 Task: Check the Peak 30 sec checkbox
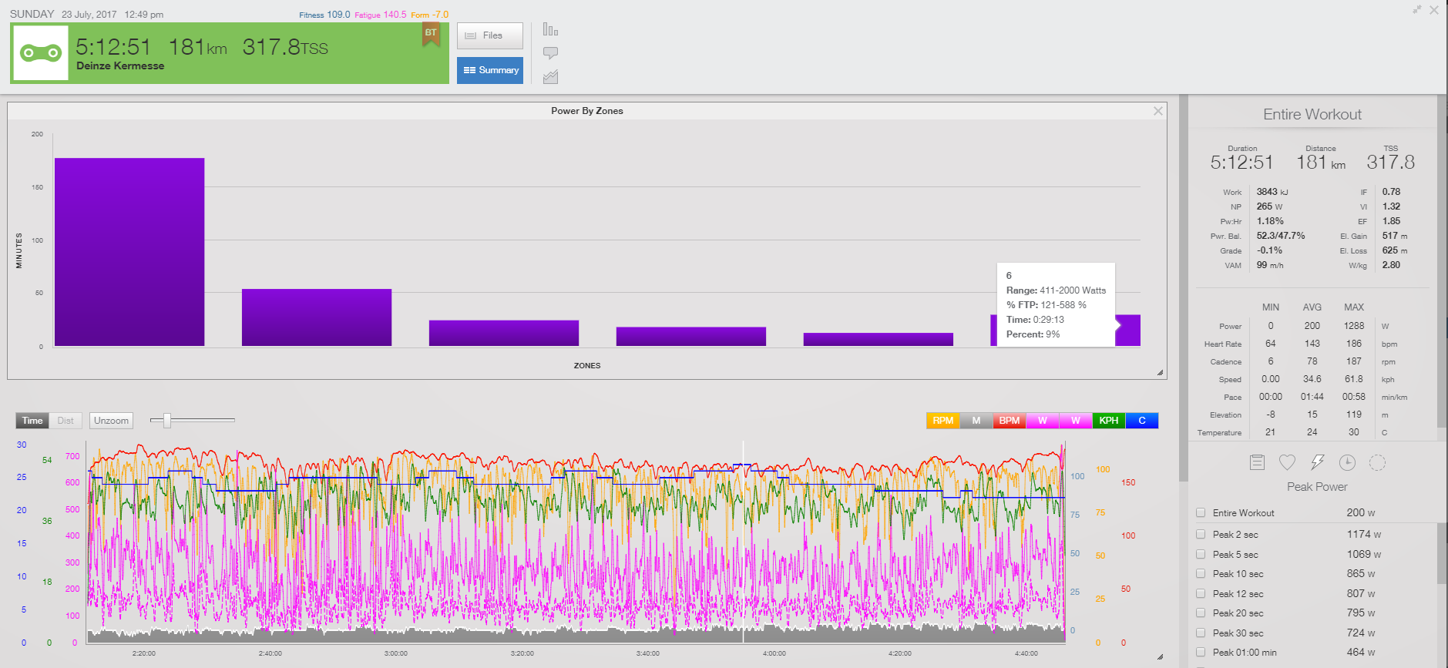tap(1201, 633)
